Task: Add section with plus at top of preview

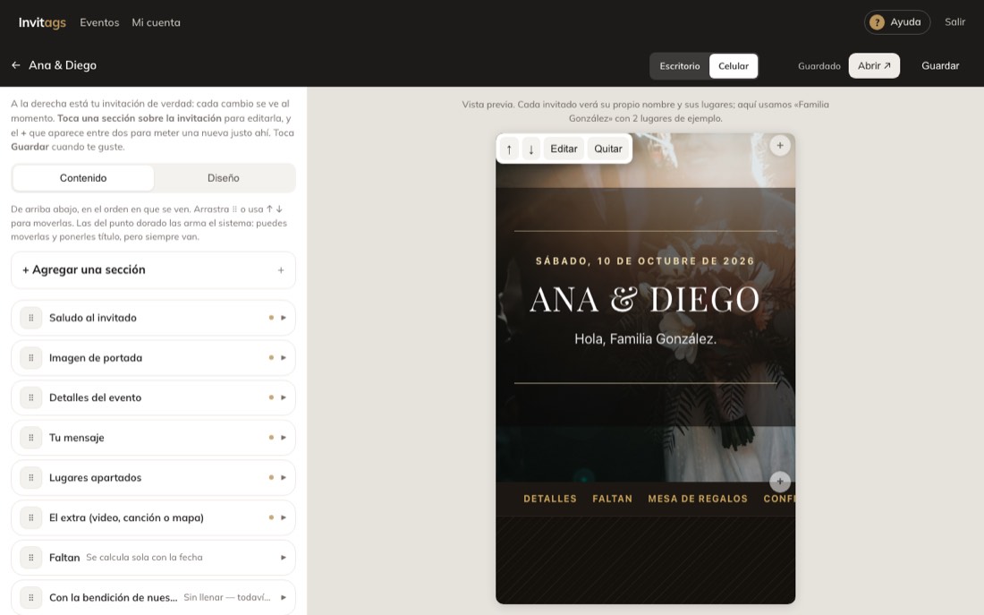Action: coord(780,146)
